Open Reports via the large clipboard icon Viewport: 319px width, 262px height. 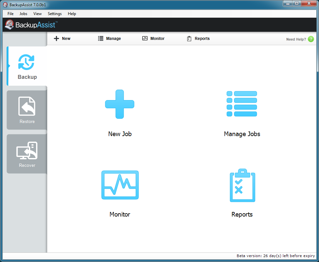coord(242,185)
